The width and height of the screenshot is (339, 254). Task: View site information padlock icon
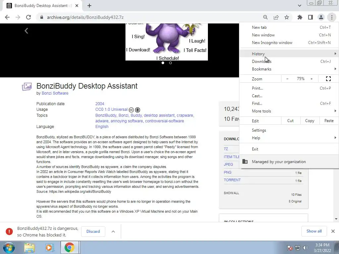coord(42,17)
